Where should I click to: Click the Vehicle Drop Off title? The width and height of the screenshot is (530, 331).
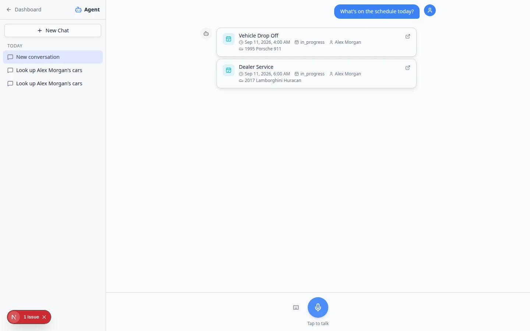258,36
